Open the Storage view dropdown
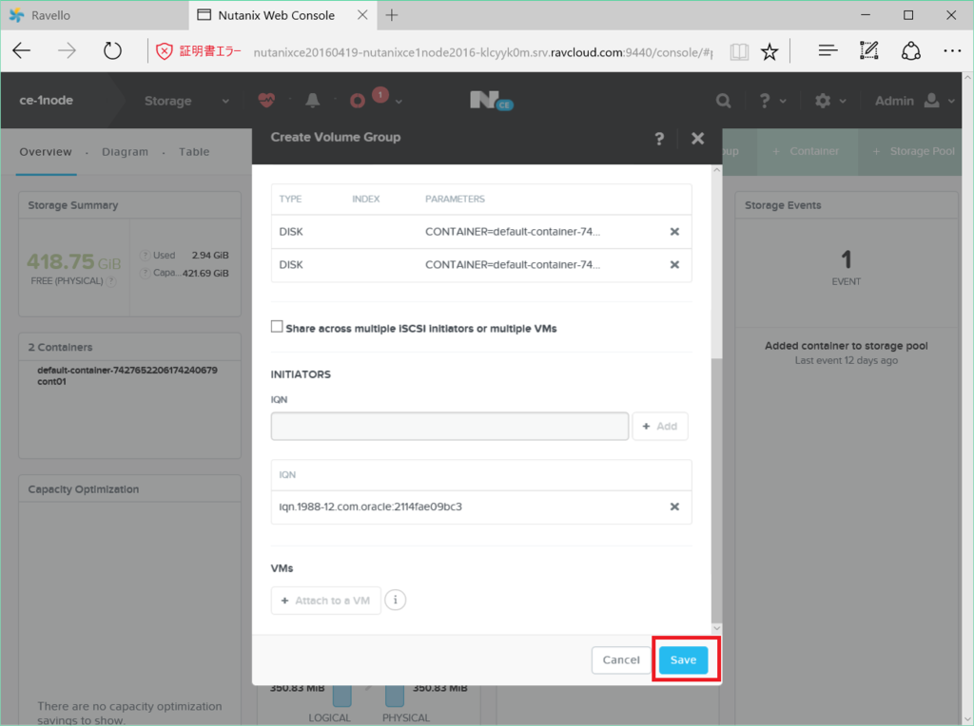 pos(186,101)
